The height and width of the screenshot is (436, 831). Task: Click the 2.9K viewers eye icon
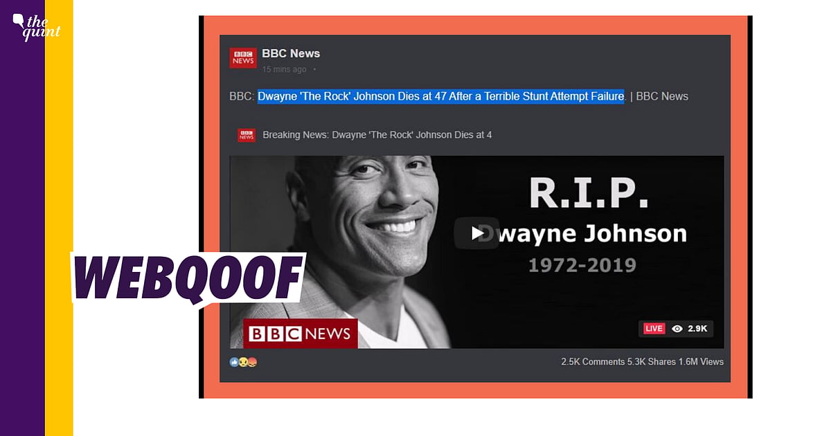tap(677, 329)
